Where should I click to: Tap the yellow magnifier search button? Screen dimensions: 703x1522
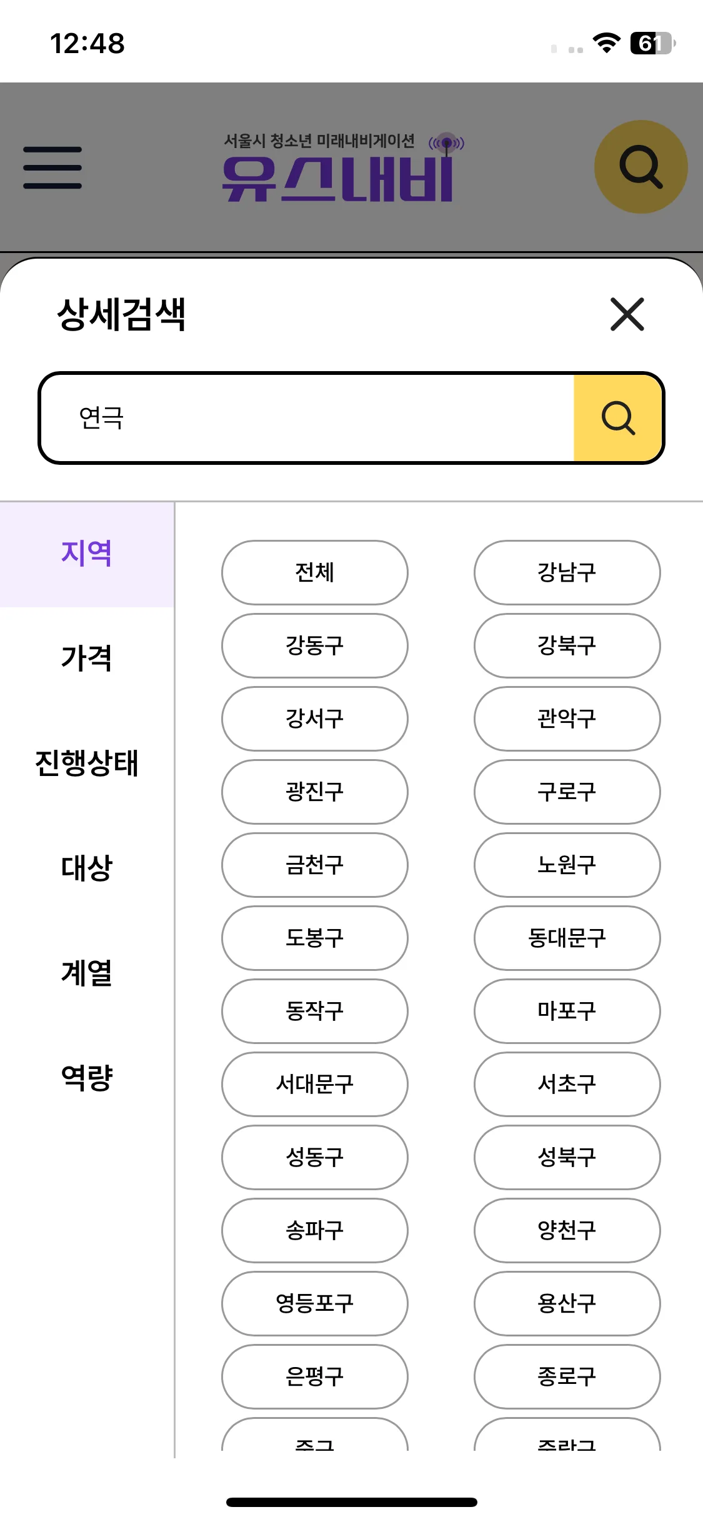[x=618, y=418]
